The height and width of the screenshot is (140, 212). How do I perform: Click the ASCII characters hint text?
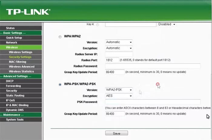(x=158, y=108)
